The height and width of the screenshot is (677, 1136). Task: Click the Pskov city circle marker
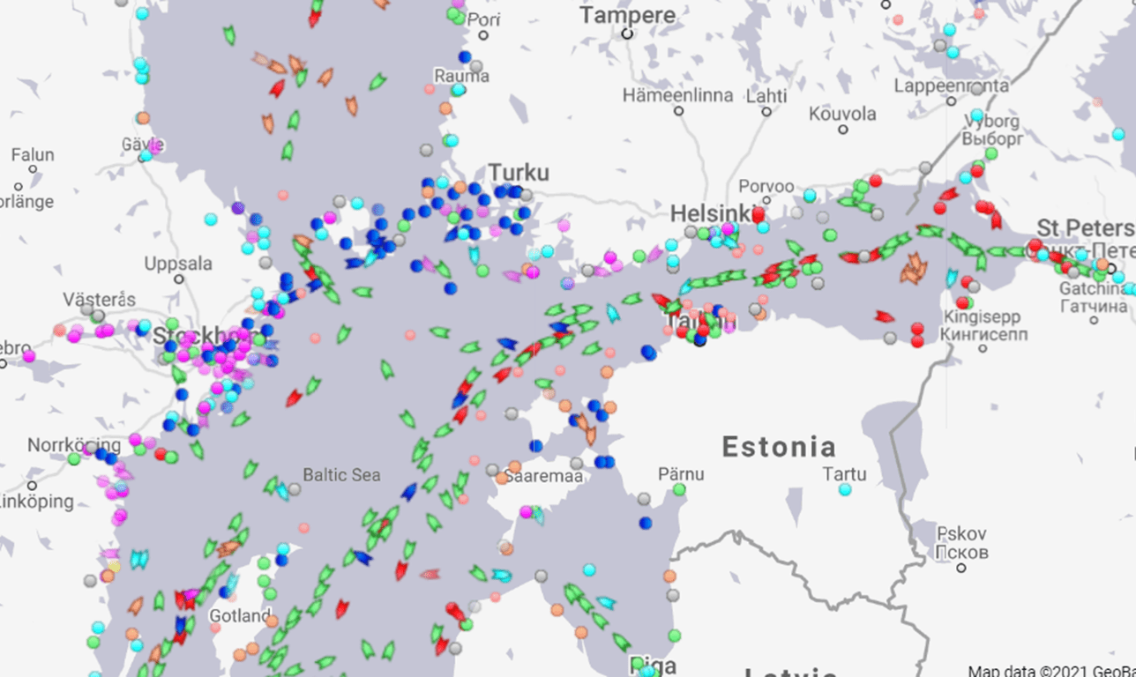point(961,568)
